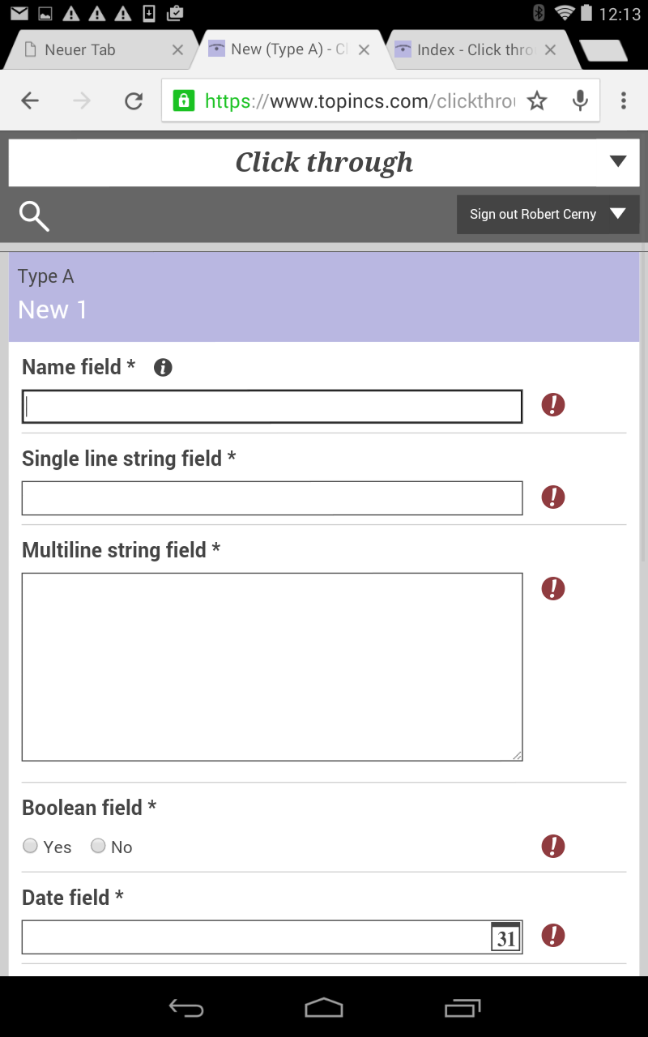Image resolution: width=648 pixels, height=1037 pixels.
Task: Tap the microphone icon in the address bar
Action: [580, 100]
